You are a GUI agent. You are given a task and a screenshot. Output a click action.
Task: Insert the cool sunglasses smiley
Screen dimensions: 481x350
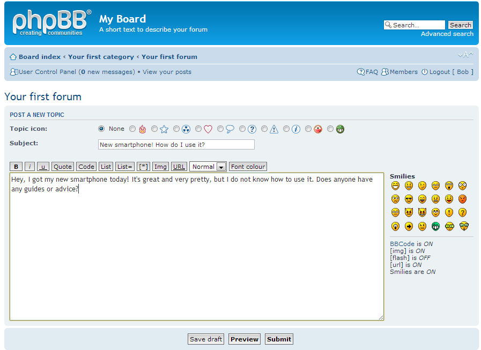coord(409,199)
